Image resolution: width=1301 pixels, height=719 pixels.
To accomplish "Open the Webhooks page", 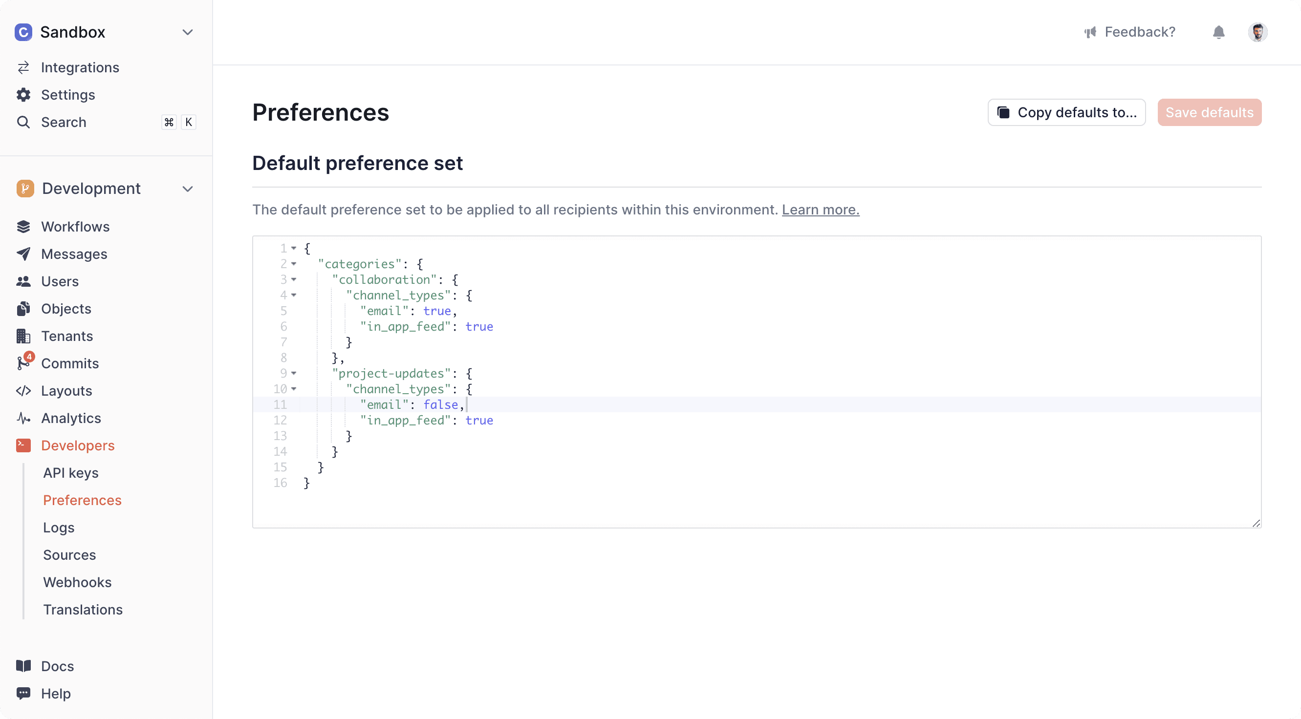I will (77, 582).
